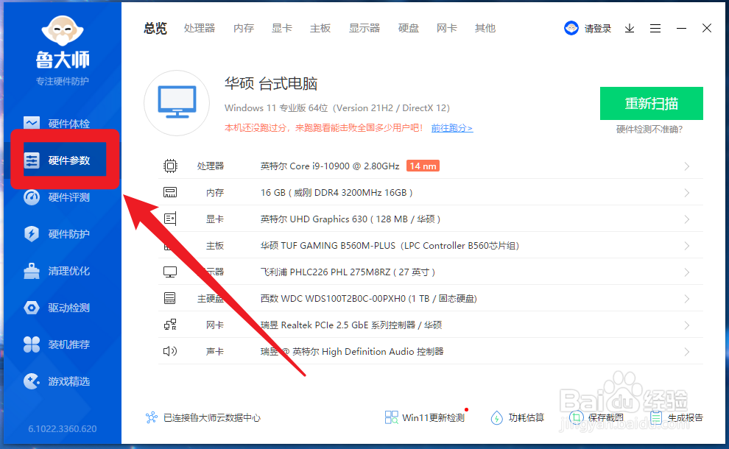This screenshot has width=729, height=449.
Task: Click the 前往跑分> link
Action: (x=452, y=128)
